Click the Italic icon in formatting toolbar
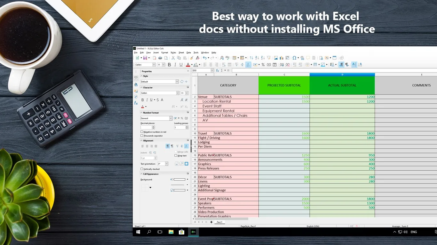437x245 pixels. (175, 65)
